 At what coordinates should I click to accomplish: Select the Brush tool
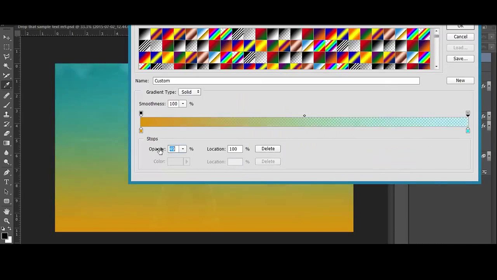point(7,105)
